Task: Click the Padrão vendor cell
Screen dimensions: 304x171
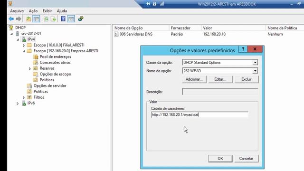Action: point(177,34)
